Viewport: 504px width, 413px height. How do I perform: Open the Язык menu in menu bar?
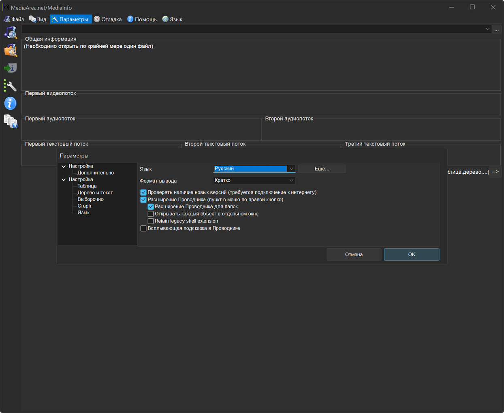click(172, 19)
